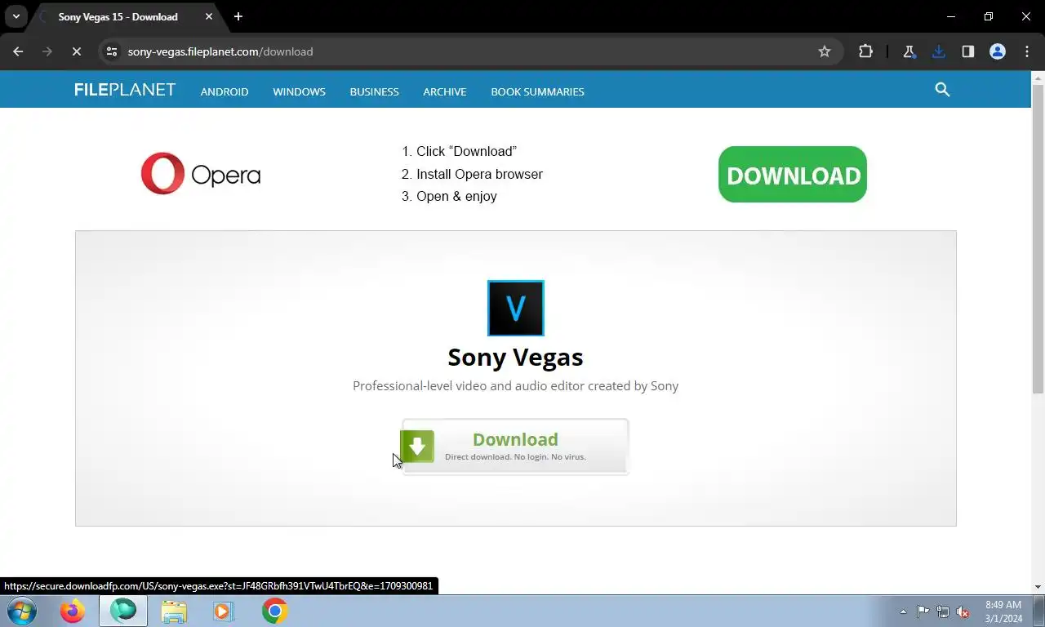Screen dimensions: 1045x627
Task: Open a new browser tab
Action: [238, 16]
